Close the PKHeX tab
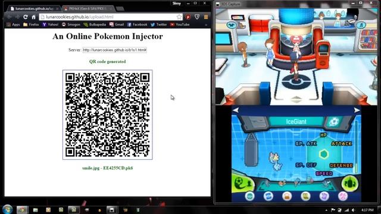 [x=111, y=8]
